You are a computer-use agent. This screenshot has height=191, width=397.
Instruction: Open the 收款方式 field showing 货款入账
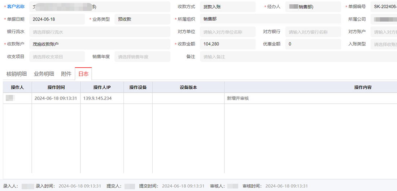tap(227, 7)
